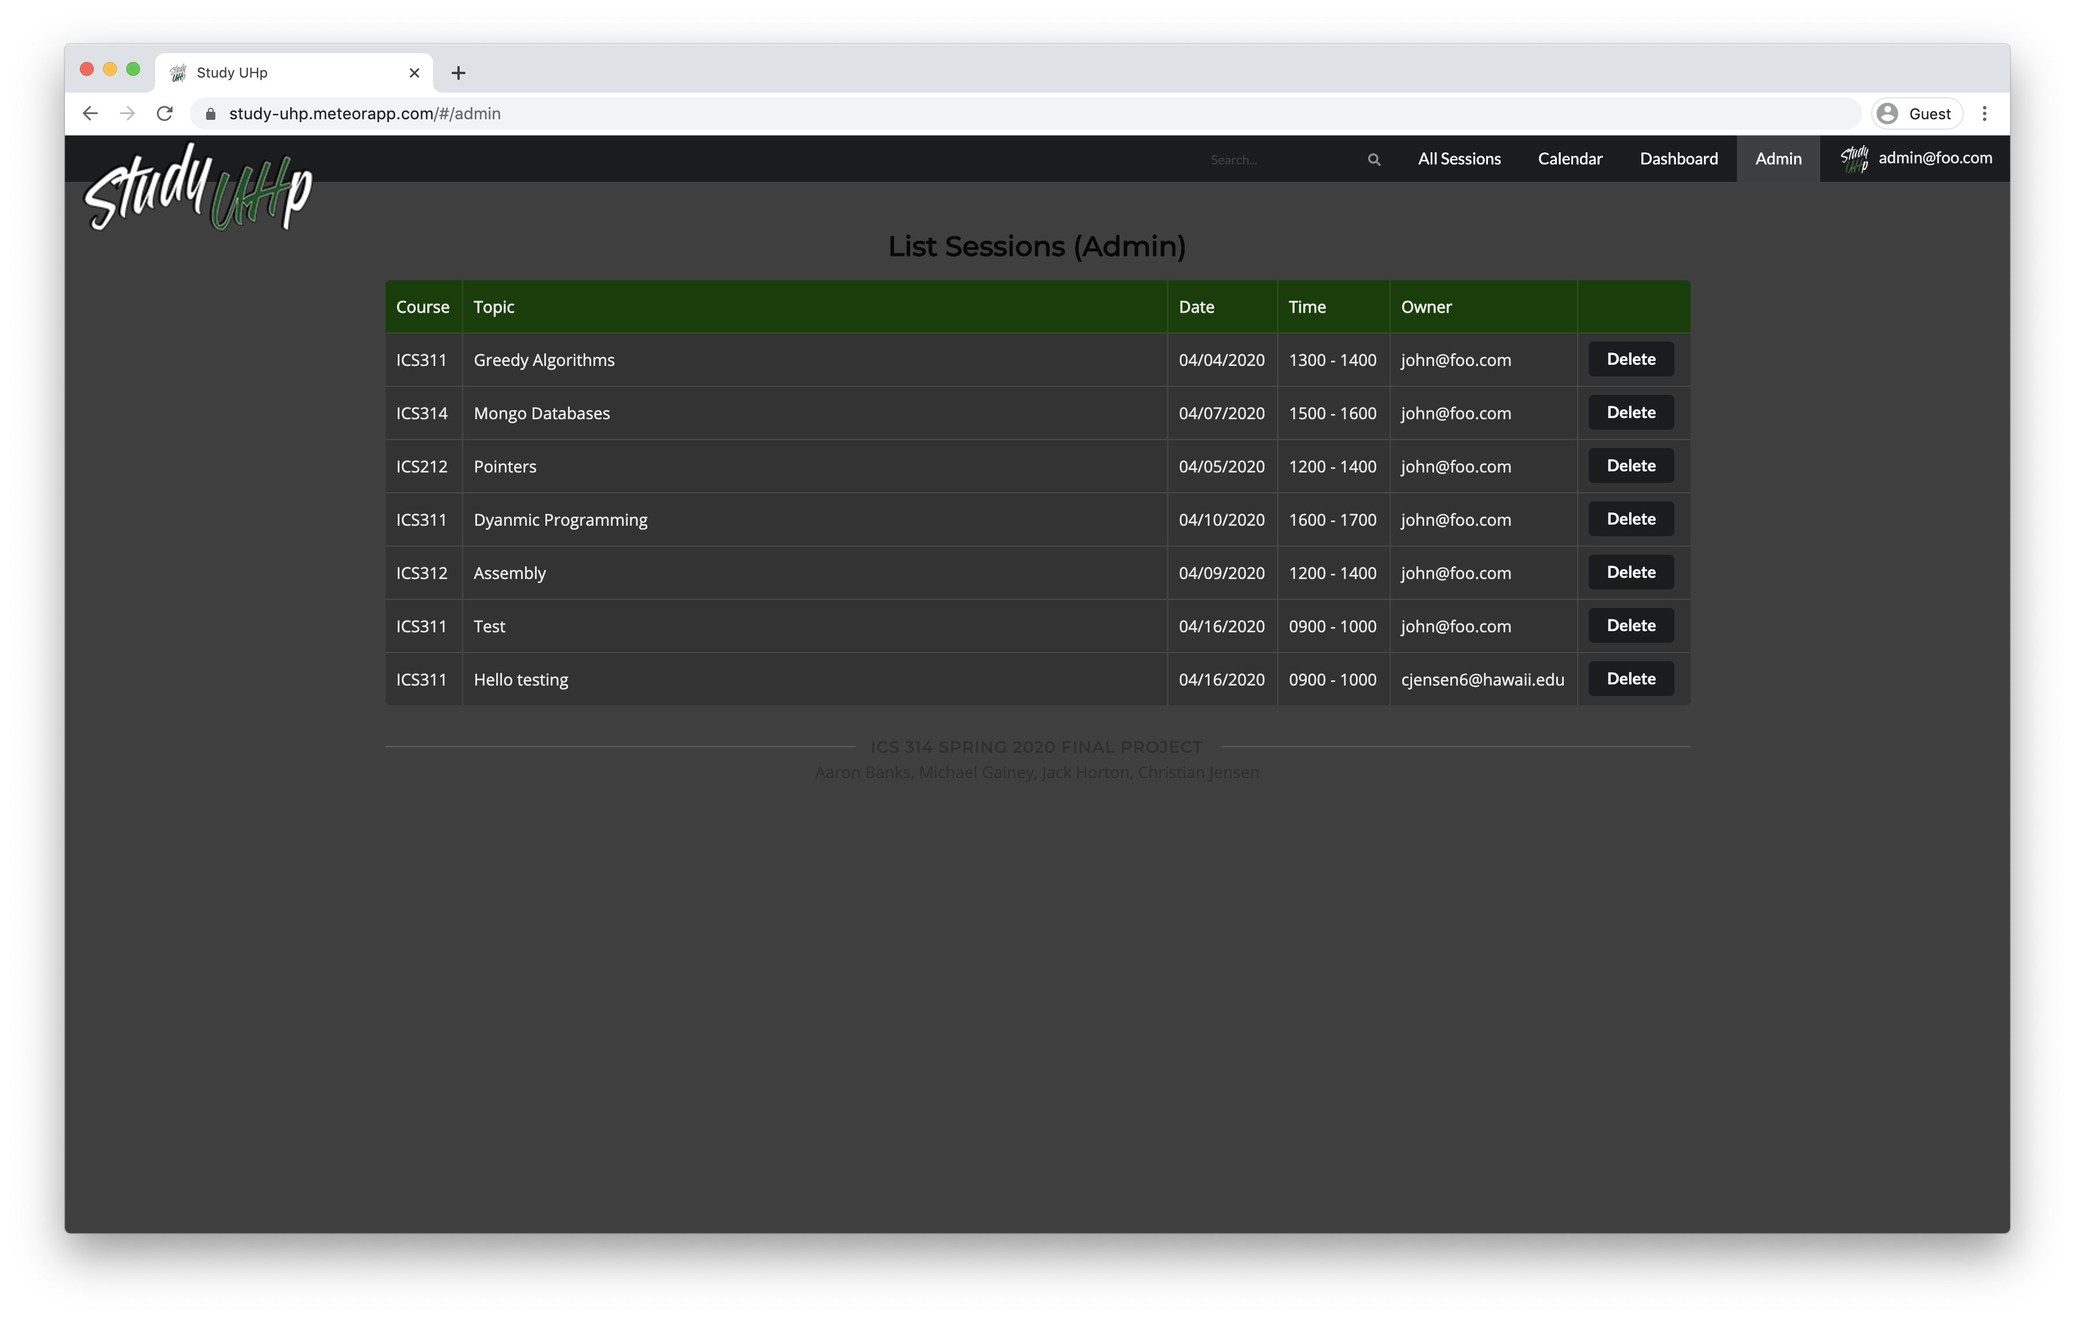Delete the Test session
This screenshot has width=2075, height=1319.
[x=1630, y=625]
